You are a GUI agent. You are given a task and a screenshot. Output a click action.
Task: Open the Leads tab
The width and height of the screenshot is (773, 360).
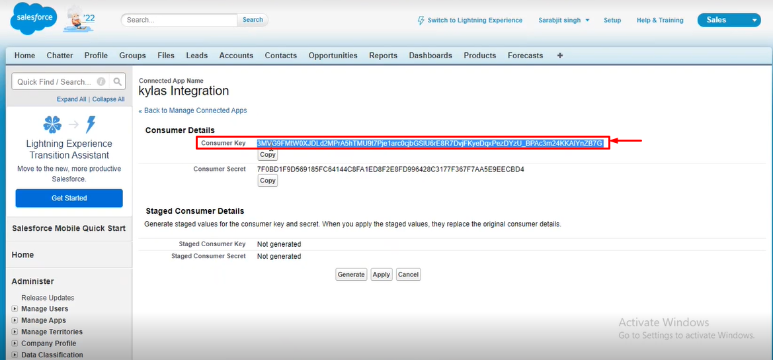[196, 56]
